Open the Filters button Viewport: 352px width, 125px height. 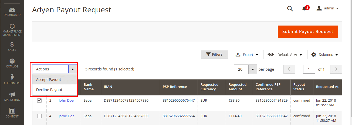215,55
